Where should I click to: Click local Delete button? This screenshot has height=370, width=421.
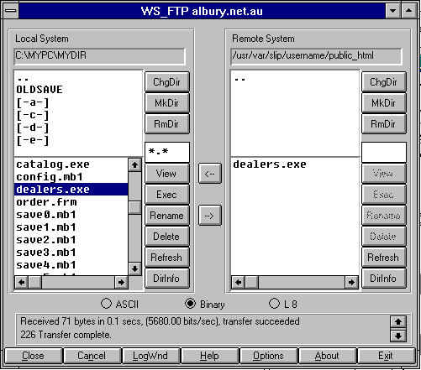pos(167,237)
